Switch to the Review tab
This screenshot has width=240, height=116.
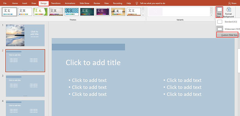97,3
